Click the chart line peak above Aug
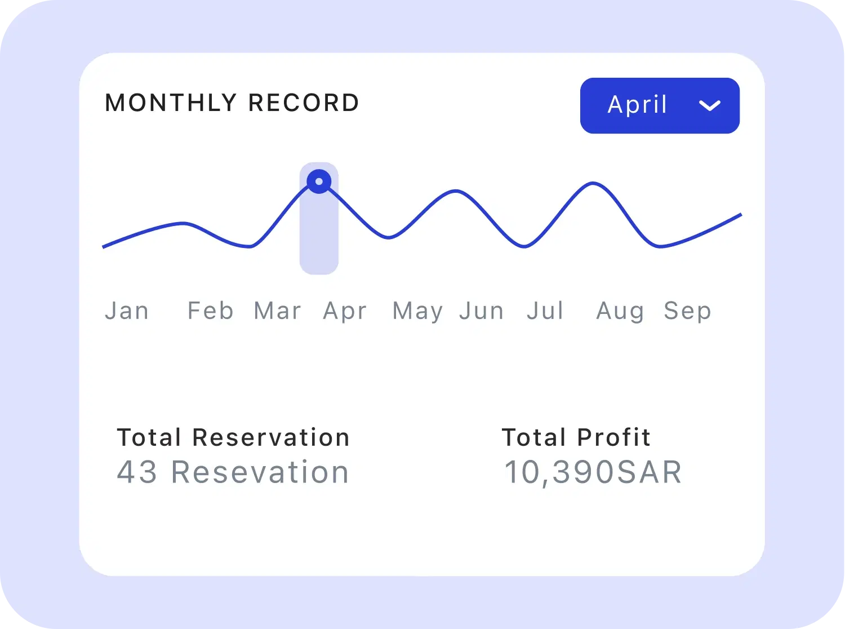 pos(593,183)
